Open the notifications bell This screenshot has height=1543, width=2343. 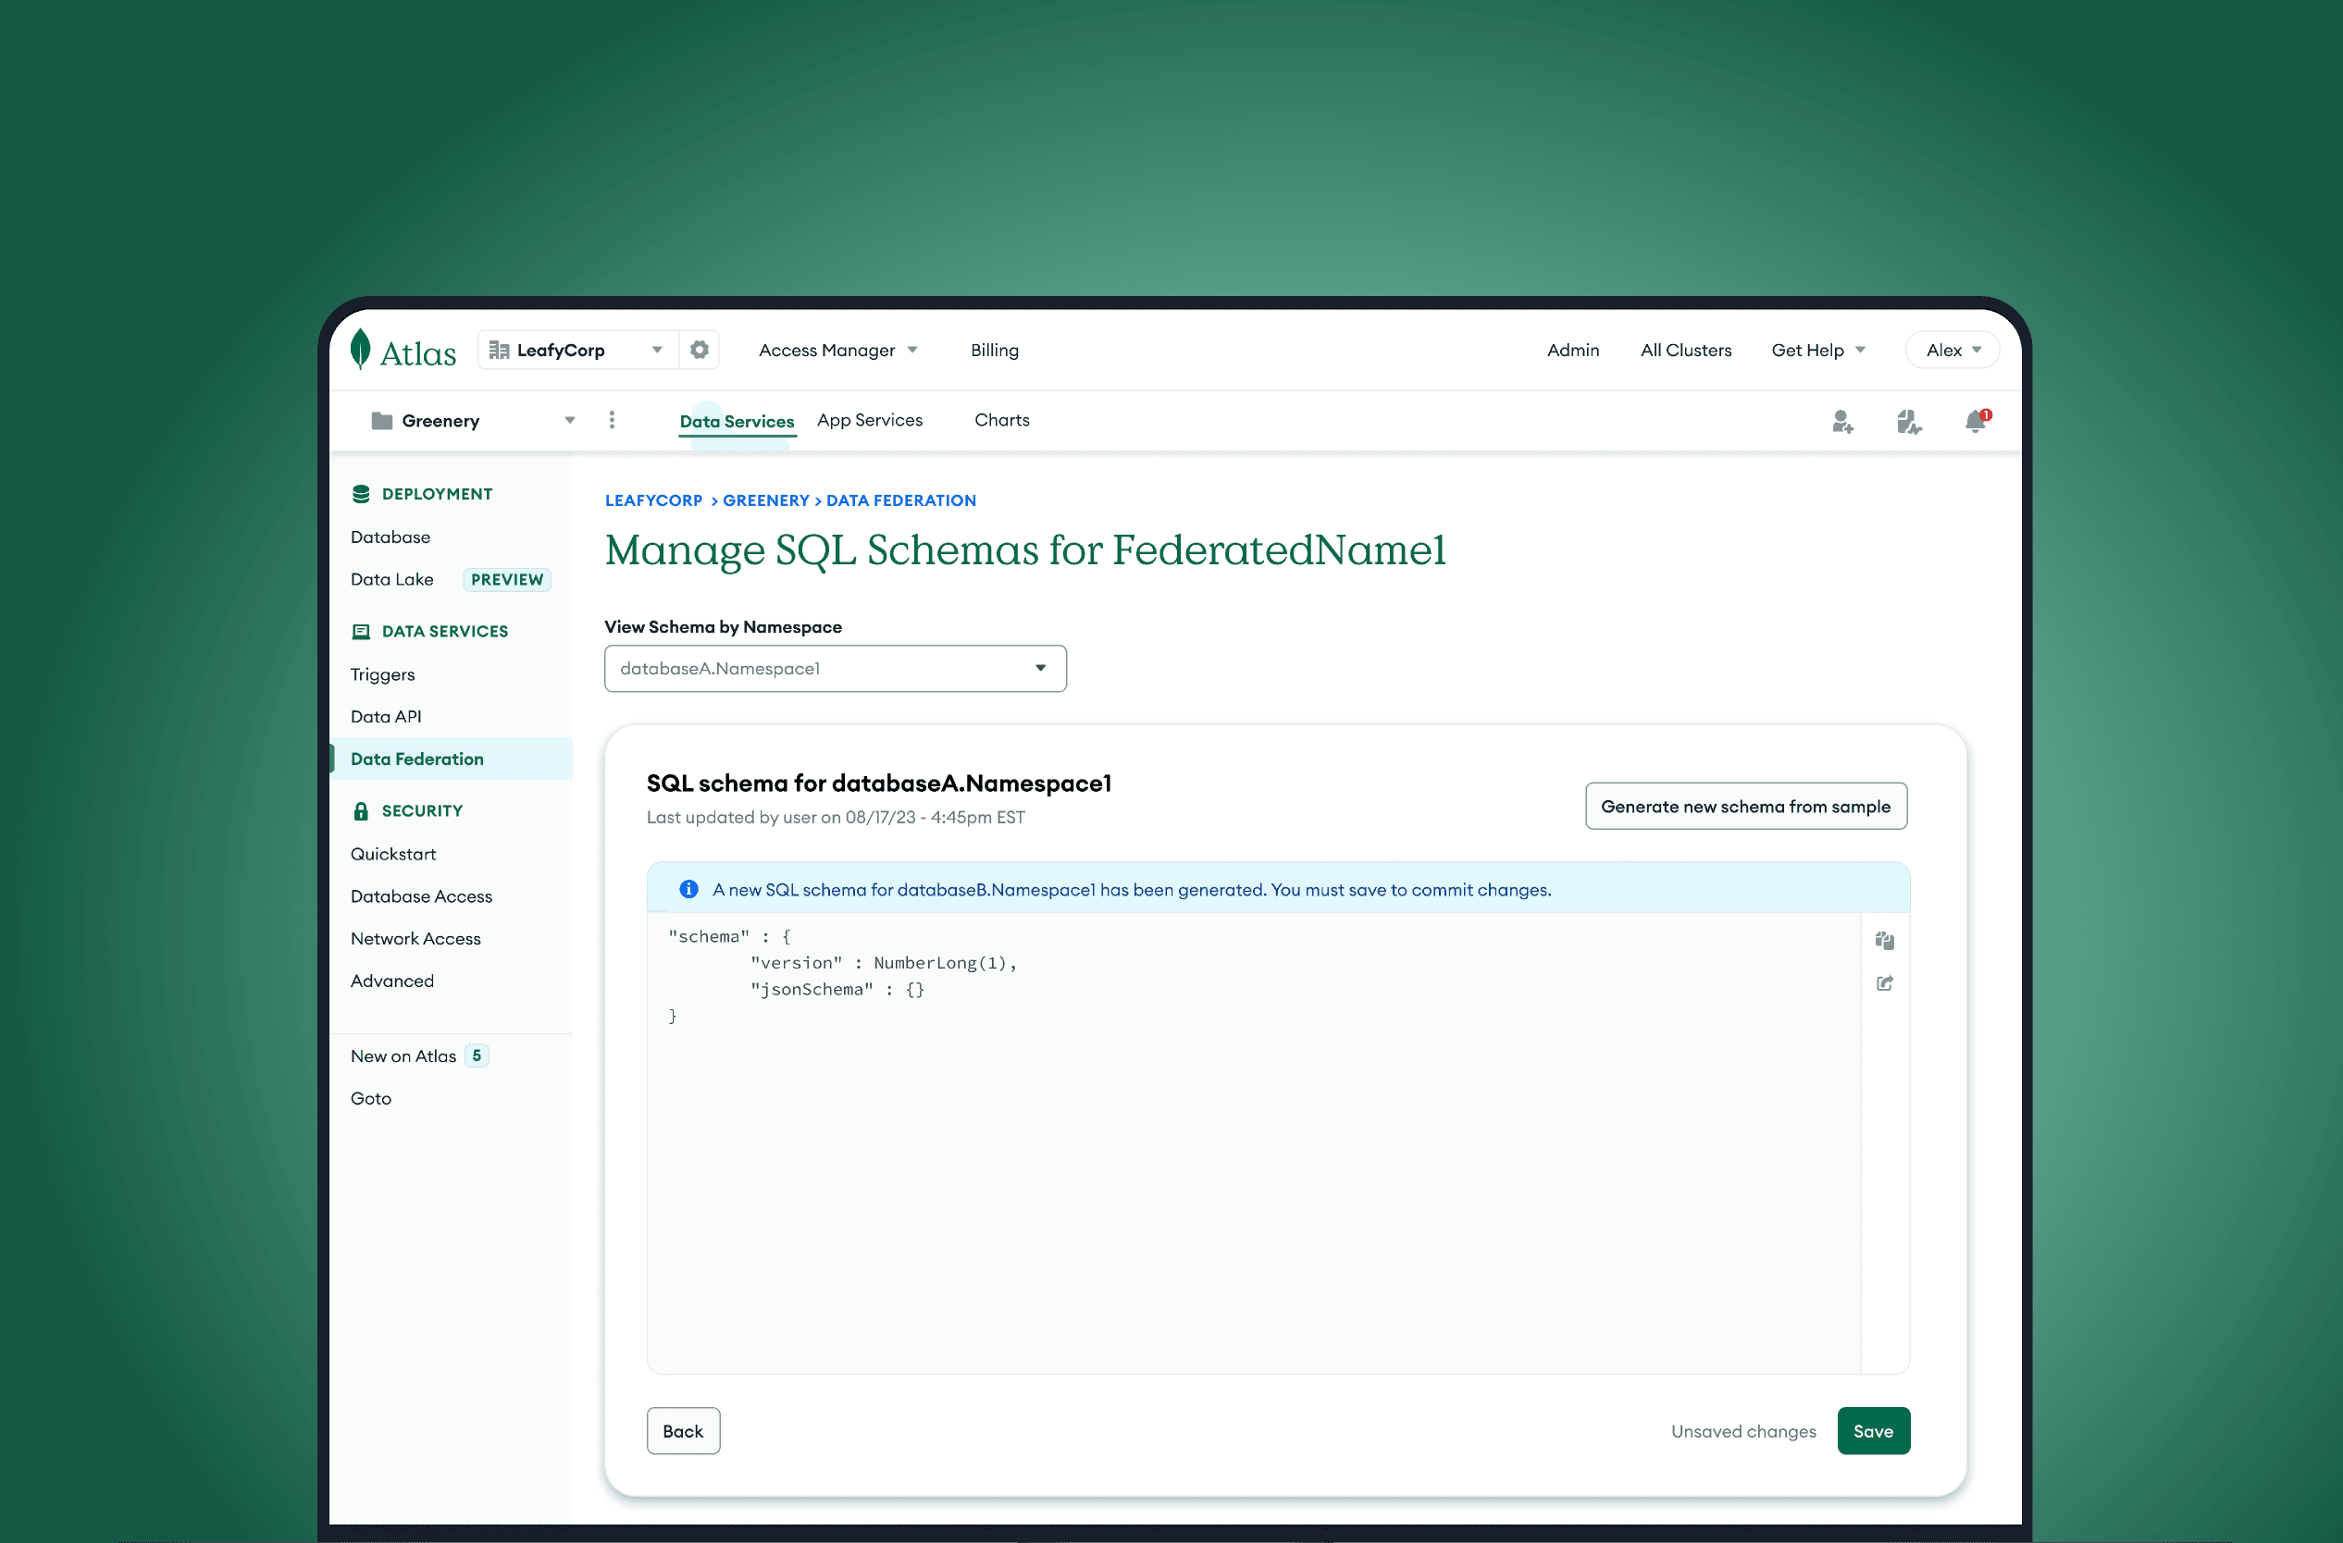pos(1975,421)
